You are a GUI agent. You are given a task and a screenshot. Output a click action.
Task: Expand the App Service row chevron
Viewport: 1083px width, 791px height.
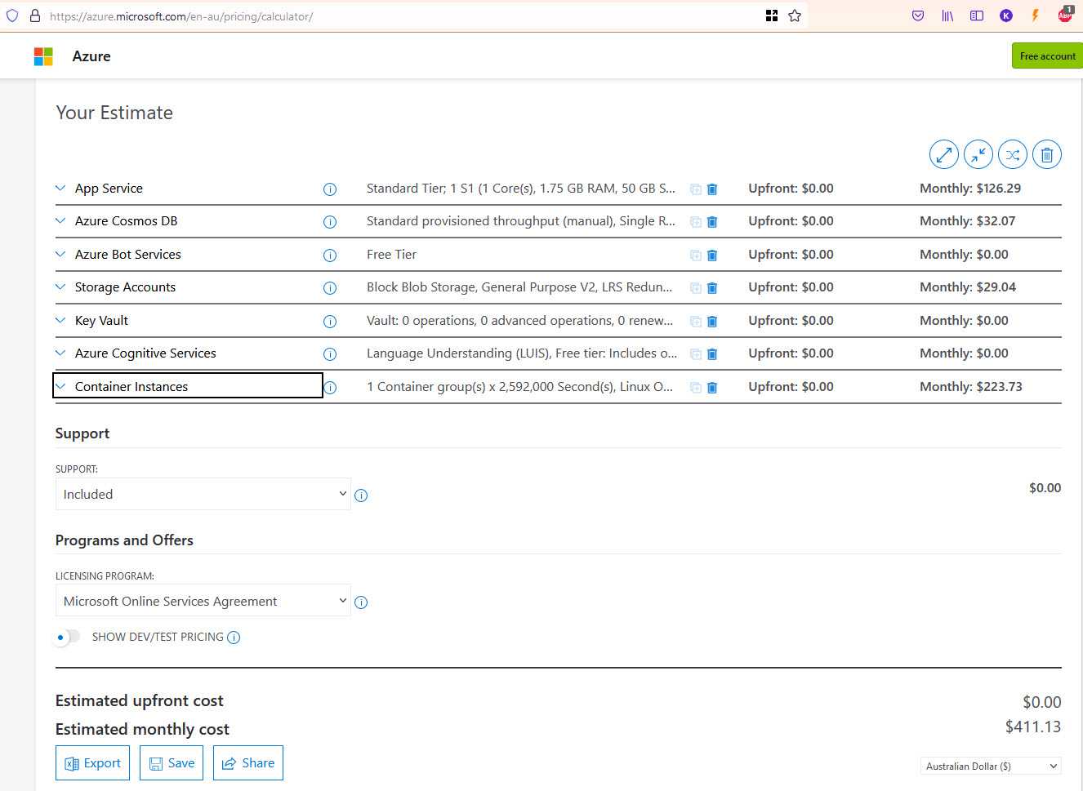click(60, 188)
